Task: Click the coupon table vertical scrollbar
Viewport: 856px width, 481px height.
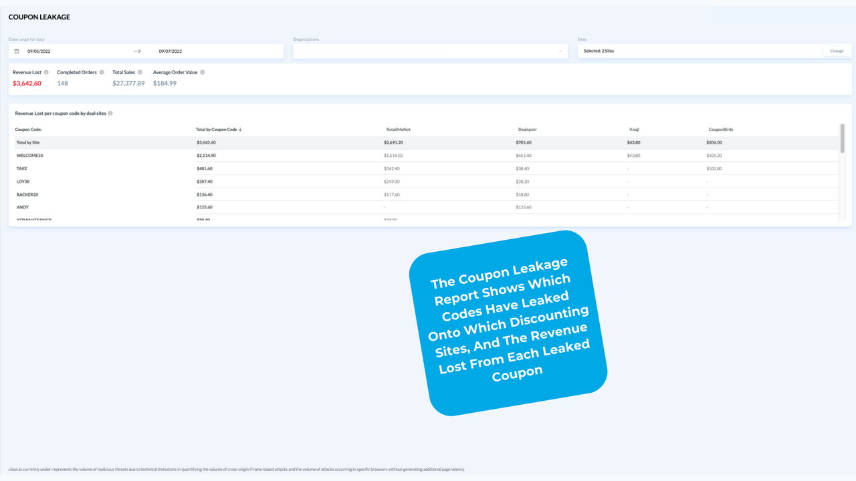Action: point(842,137)
